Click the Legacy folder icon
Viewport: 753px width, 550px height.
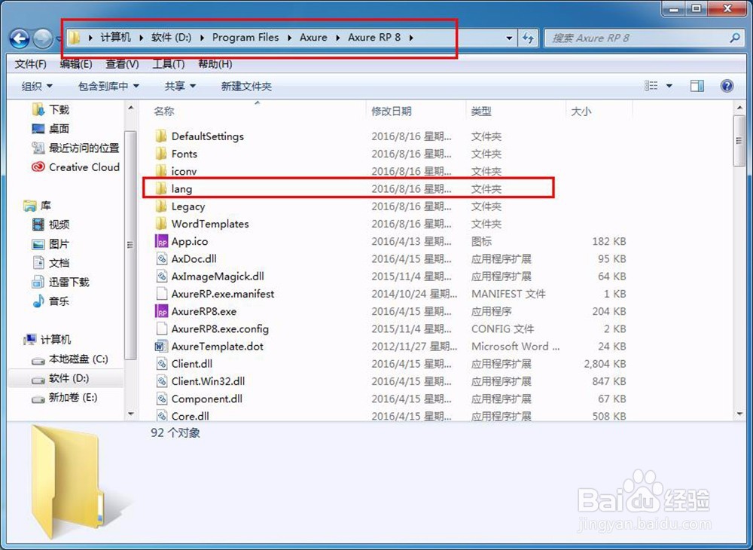click(x=161, y=206)
